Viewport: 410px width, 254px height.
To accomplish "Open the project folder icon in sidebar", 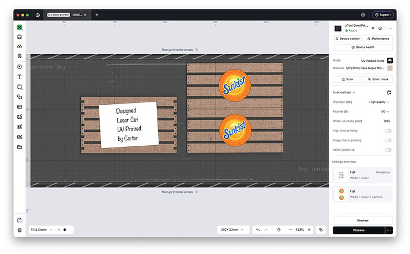I will pyautogui.click(x=20, y=147).
